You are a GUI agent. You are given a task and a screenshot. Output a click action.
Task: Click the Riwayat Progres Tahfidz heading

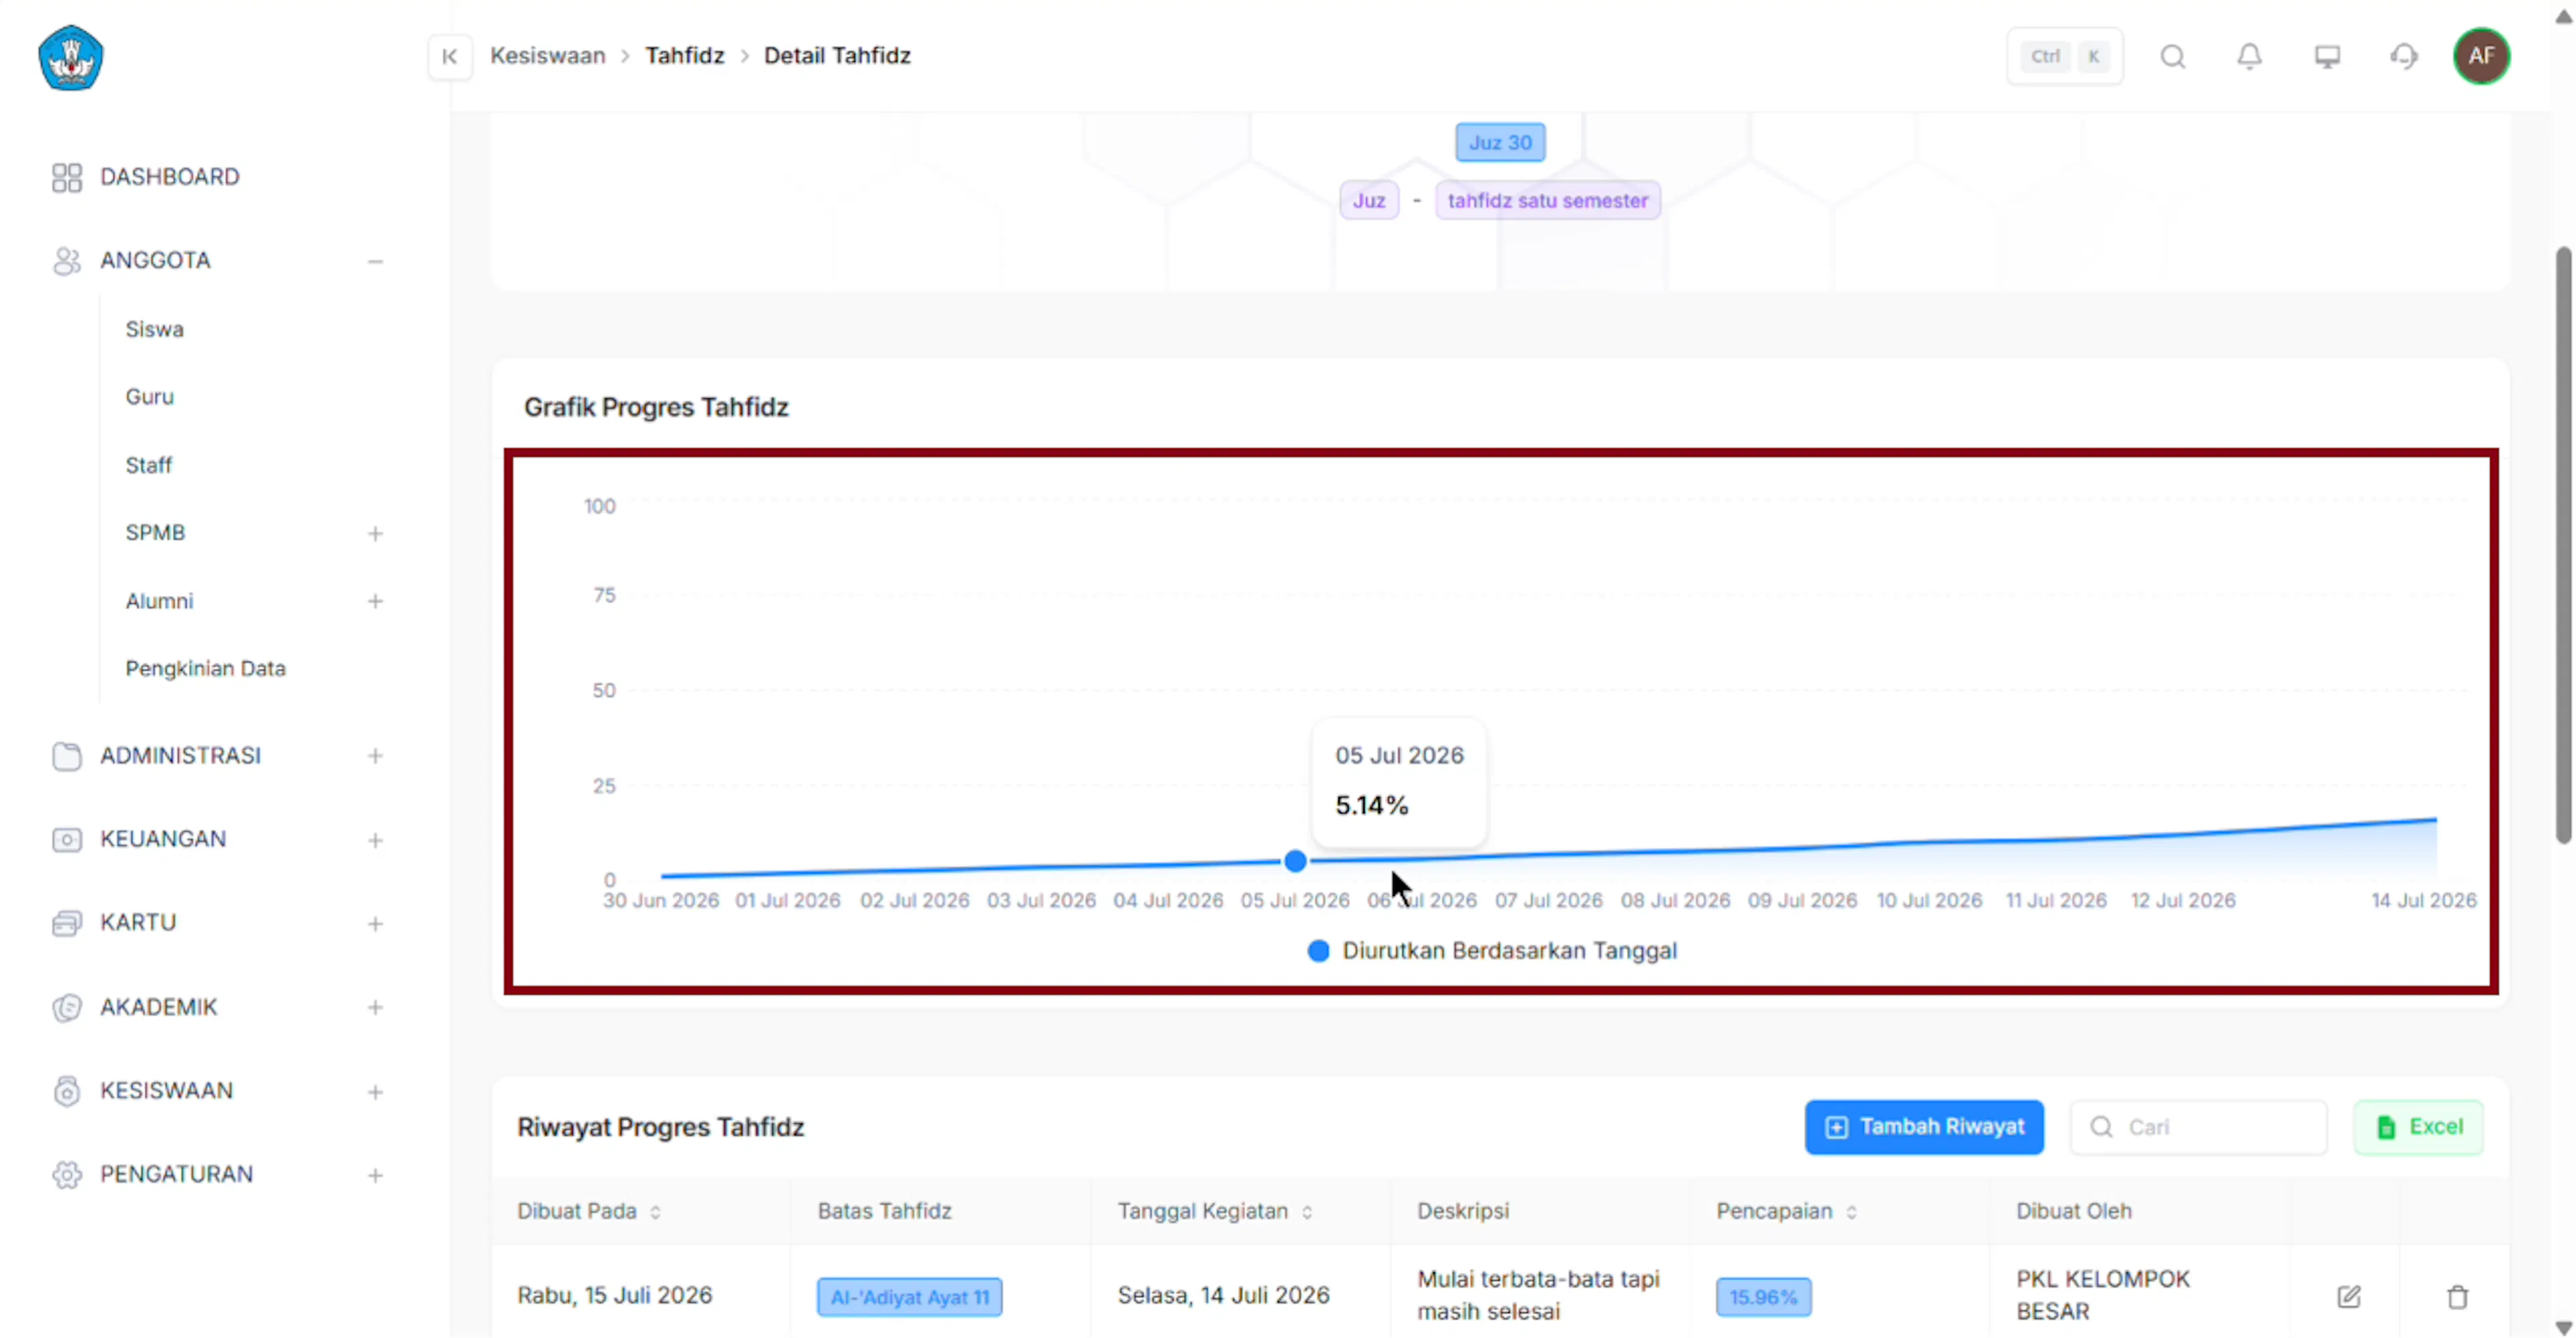pyautogui.click(x=660, y=1128)
